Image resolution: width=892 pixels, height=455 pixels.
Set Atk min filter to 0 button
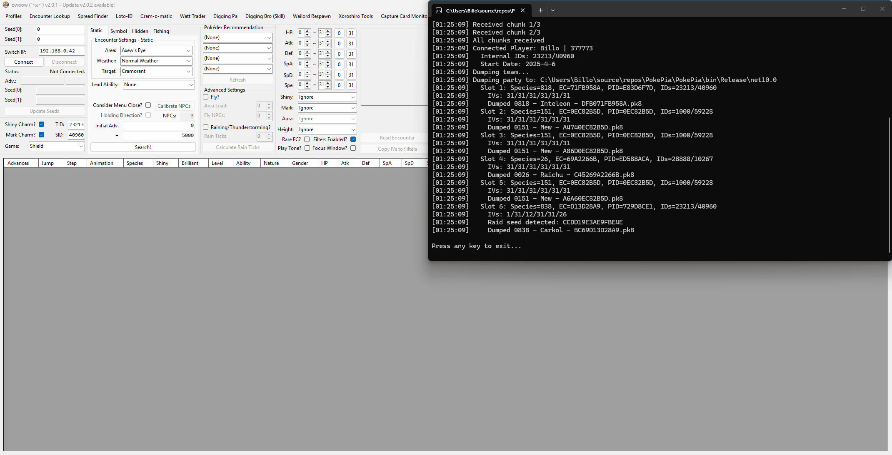pos(339,44)
